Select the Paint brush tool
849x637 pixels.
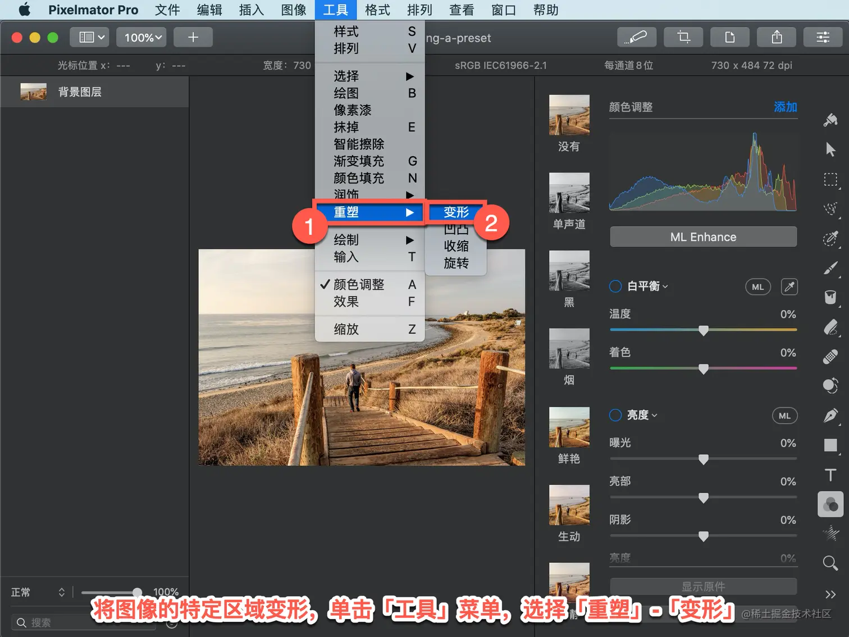pyautogui.click(x=830, y=268)
